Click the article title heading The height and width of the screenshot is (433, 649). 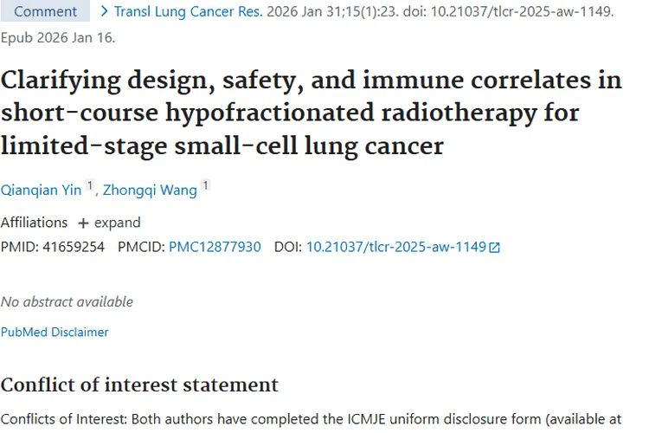coord(311,113)
